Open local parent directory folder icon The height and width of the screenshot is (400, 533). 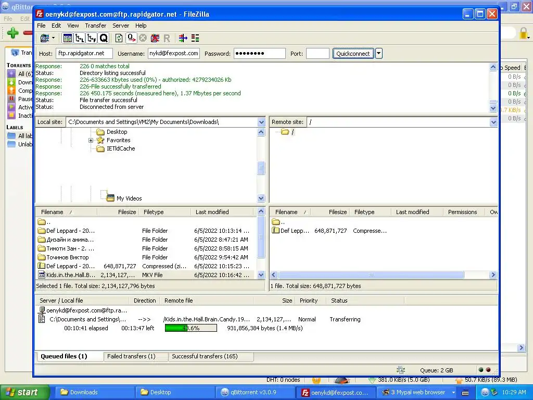pyautogui.click(x=42, y=222)
